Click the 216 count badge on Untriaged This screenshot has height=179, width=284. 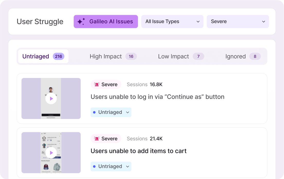59,56
